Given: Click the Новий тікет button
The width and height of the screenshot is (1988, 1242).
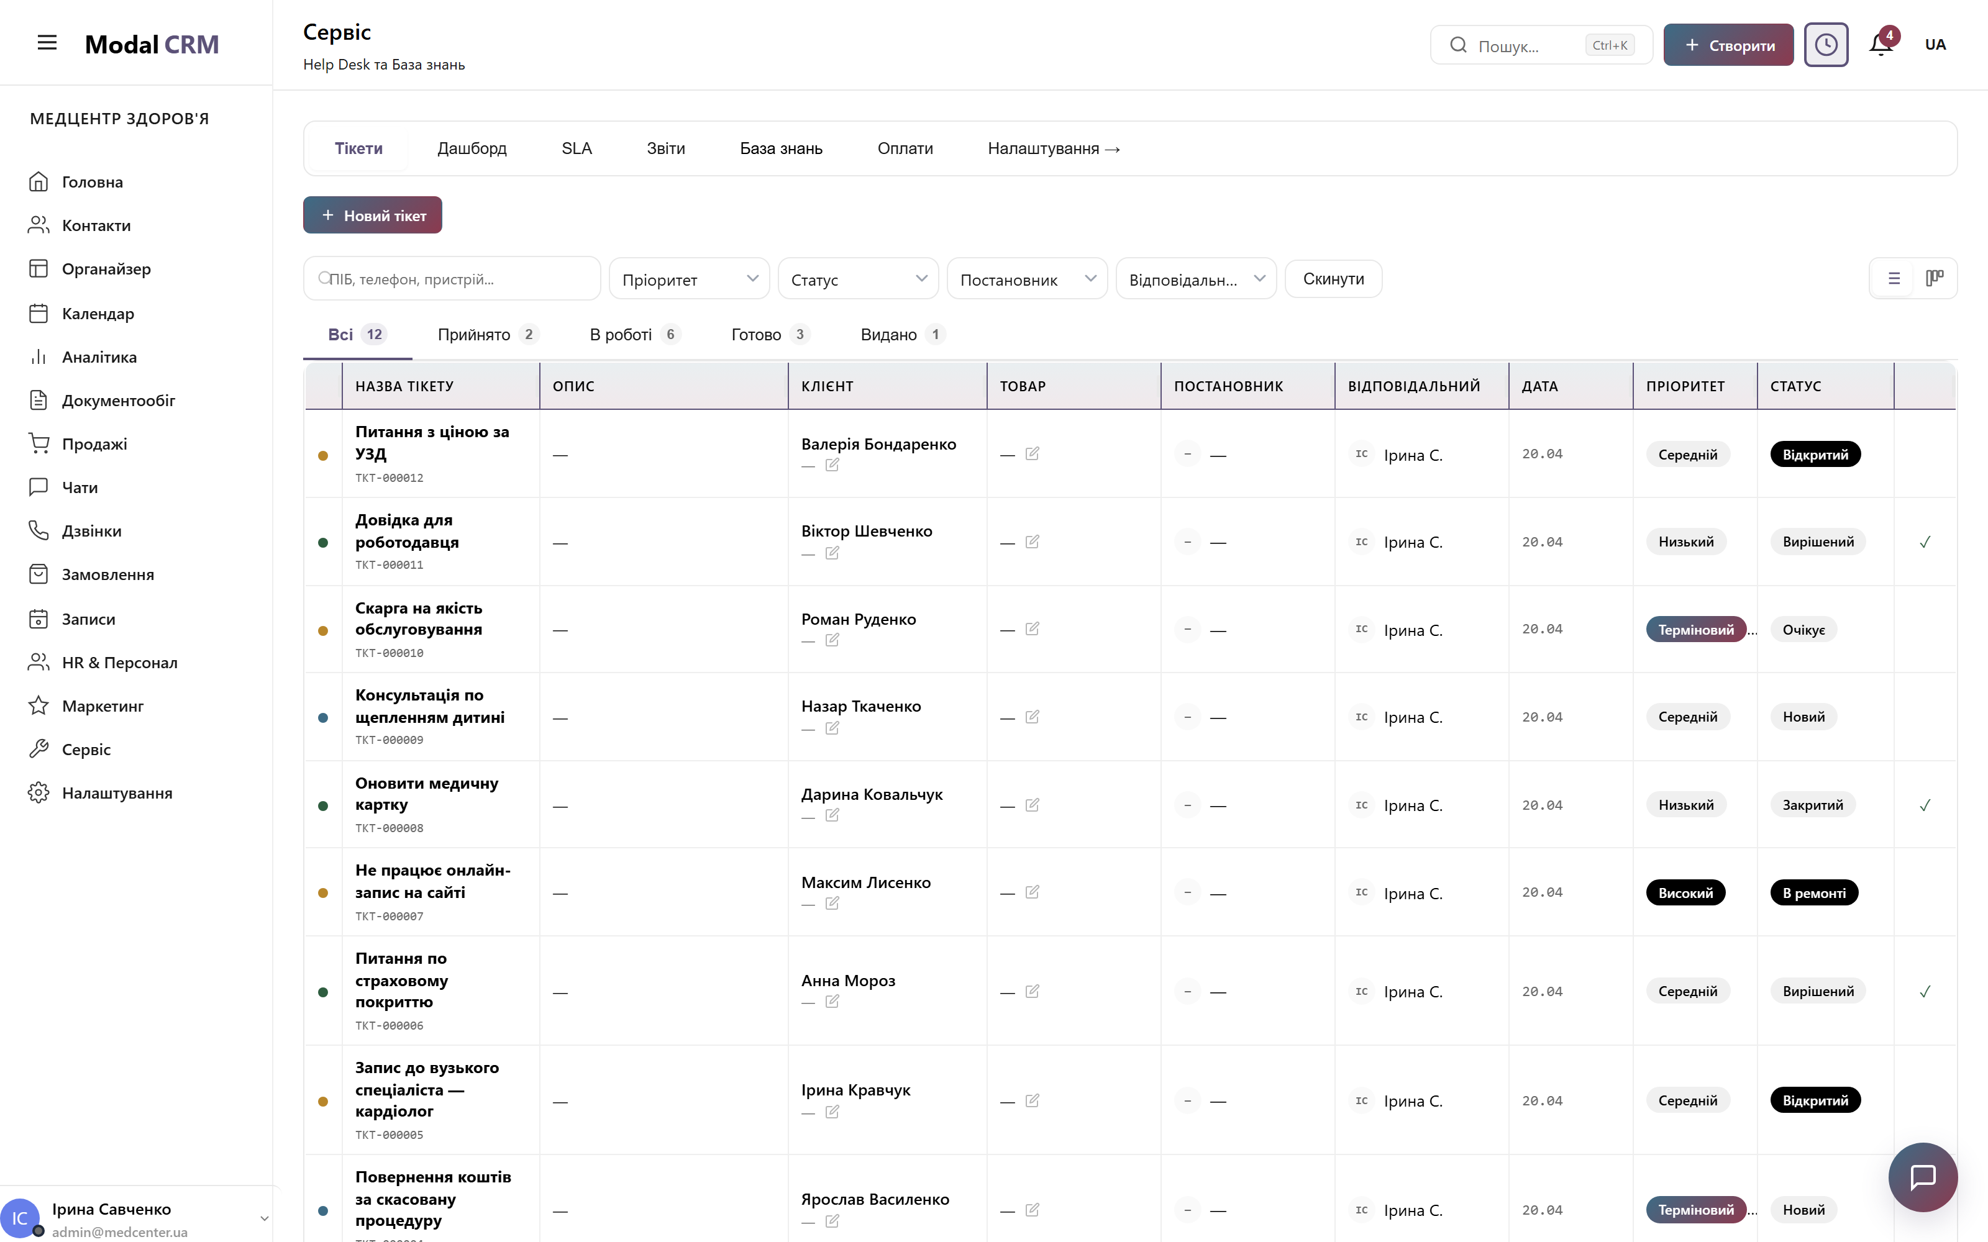Looking at the screenshot, I should (x=372, y=215).
